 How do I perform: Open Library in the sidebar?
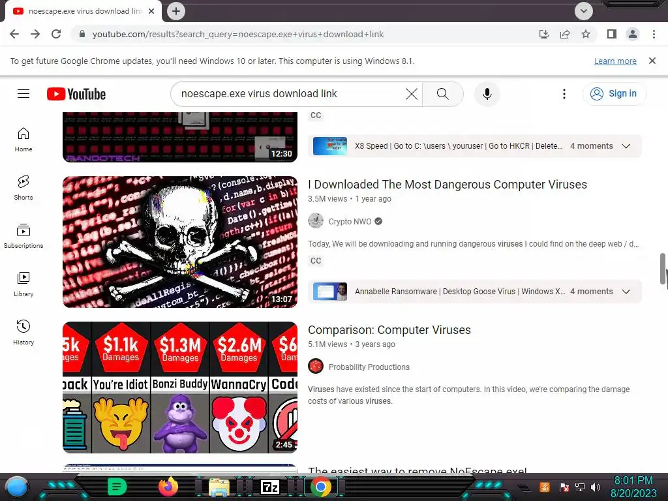pos(23,284)
